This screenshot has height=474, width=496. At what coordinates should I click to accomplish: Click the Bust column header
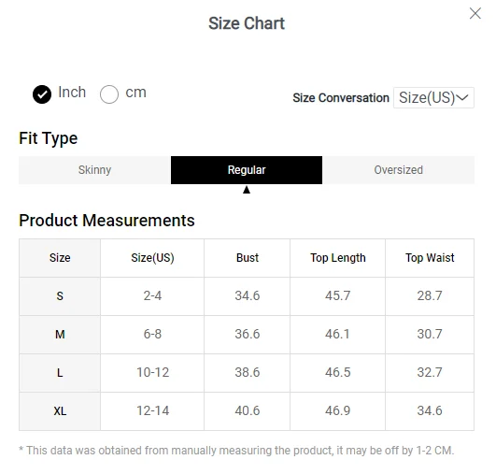coord(247,258)
